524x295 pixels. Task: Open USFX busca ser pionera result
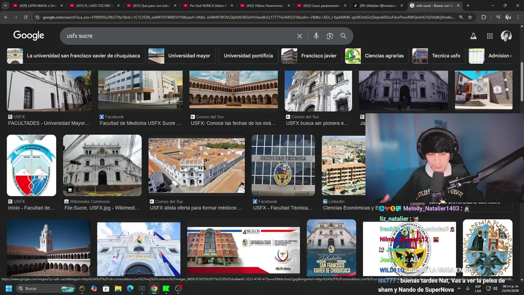pyautogui.click(x=317, y=123)
